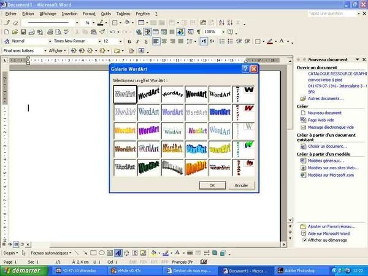Image resolution: width=368 pixels, height=276 pixels.
Task: Click the Justify alignment icon
Action: 181,42
